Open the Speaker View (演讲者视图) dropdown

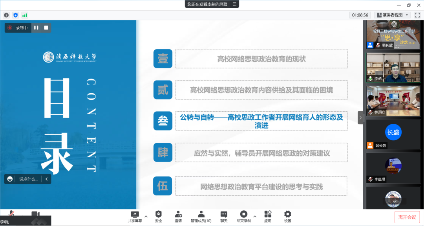click(393, 15)
